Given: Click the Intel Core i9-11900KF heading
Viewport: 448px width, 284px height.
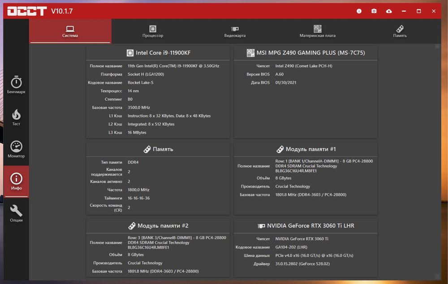Looking at the screenshot, I should click(163, 53).
